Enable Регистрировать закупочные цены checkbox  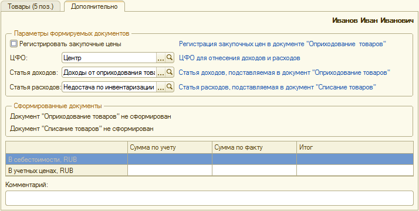[13, 44]
